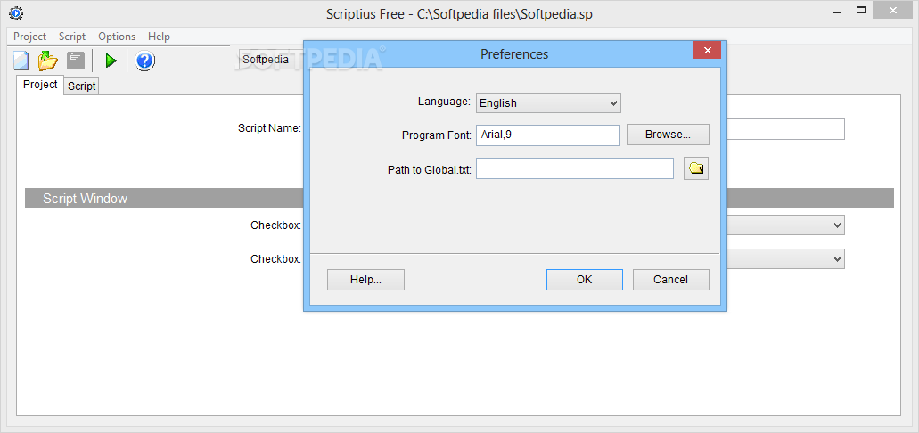Click the Script Window section header
The image size is (919, 433).
click(459, 199)
